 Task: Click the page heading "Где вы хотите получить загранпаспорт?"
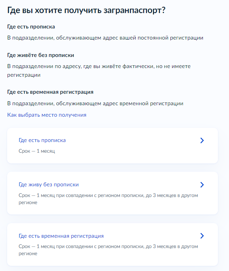coord(86,10)
